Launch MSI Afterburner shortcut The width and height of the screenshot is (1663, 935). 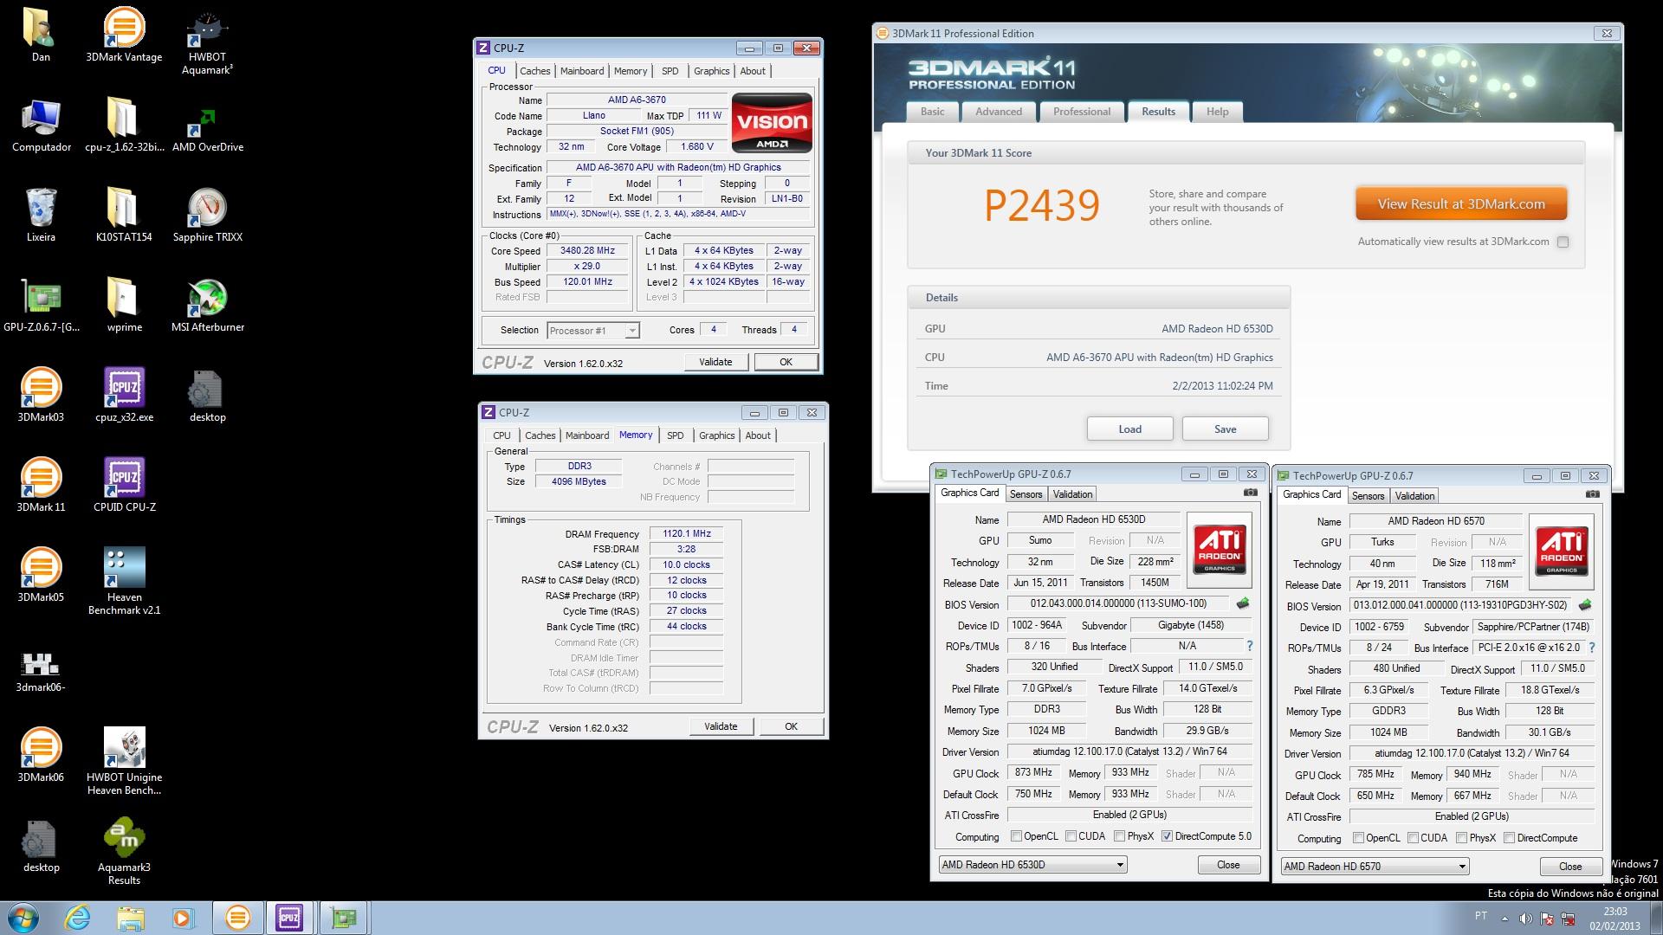(207, 305)
